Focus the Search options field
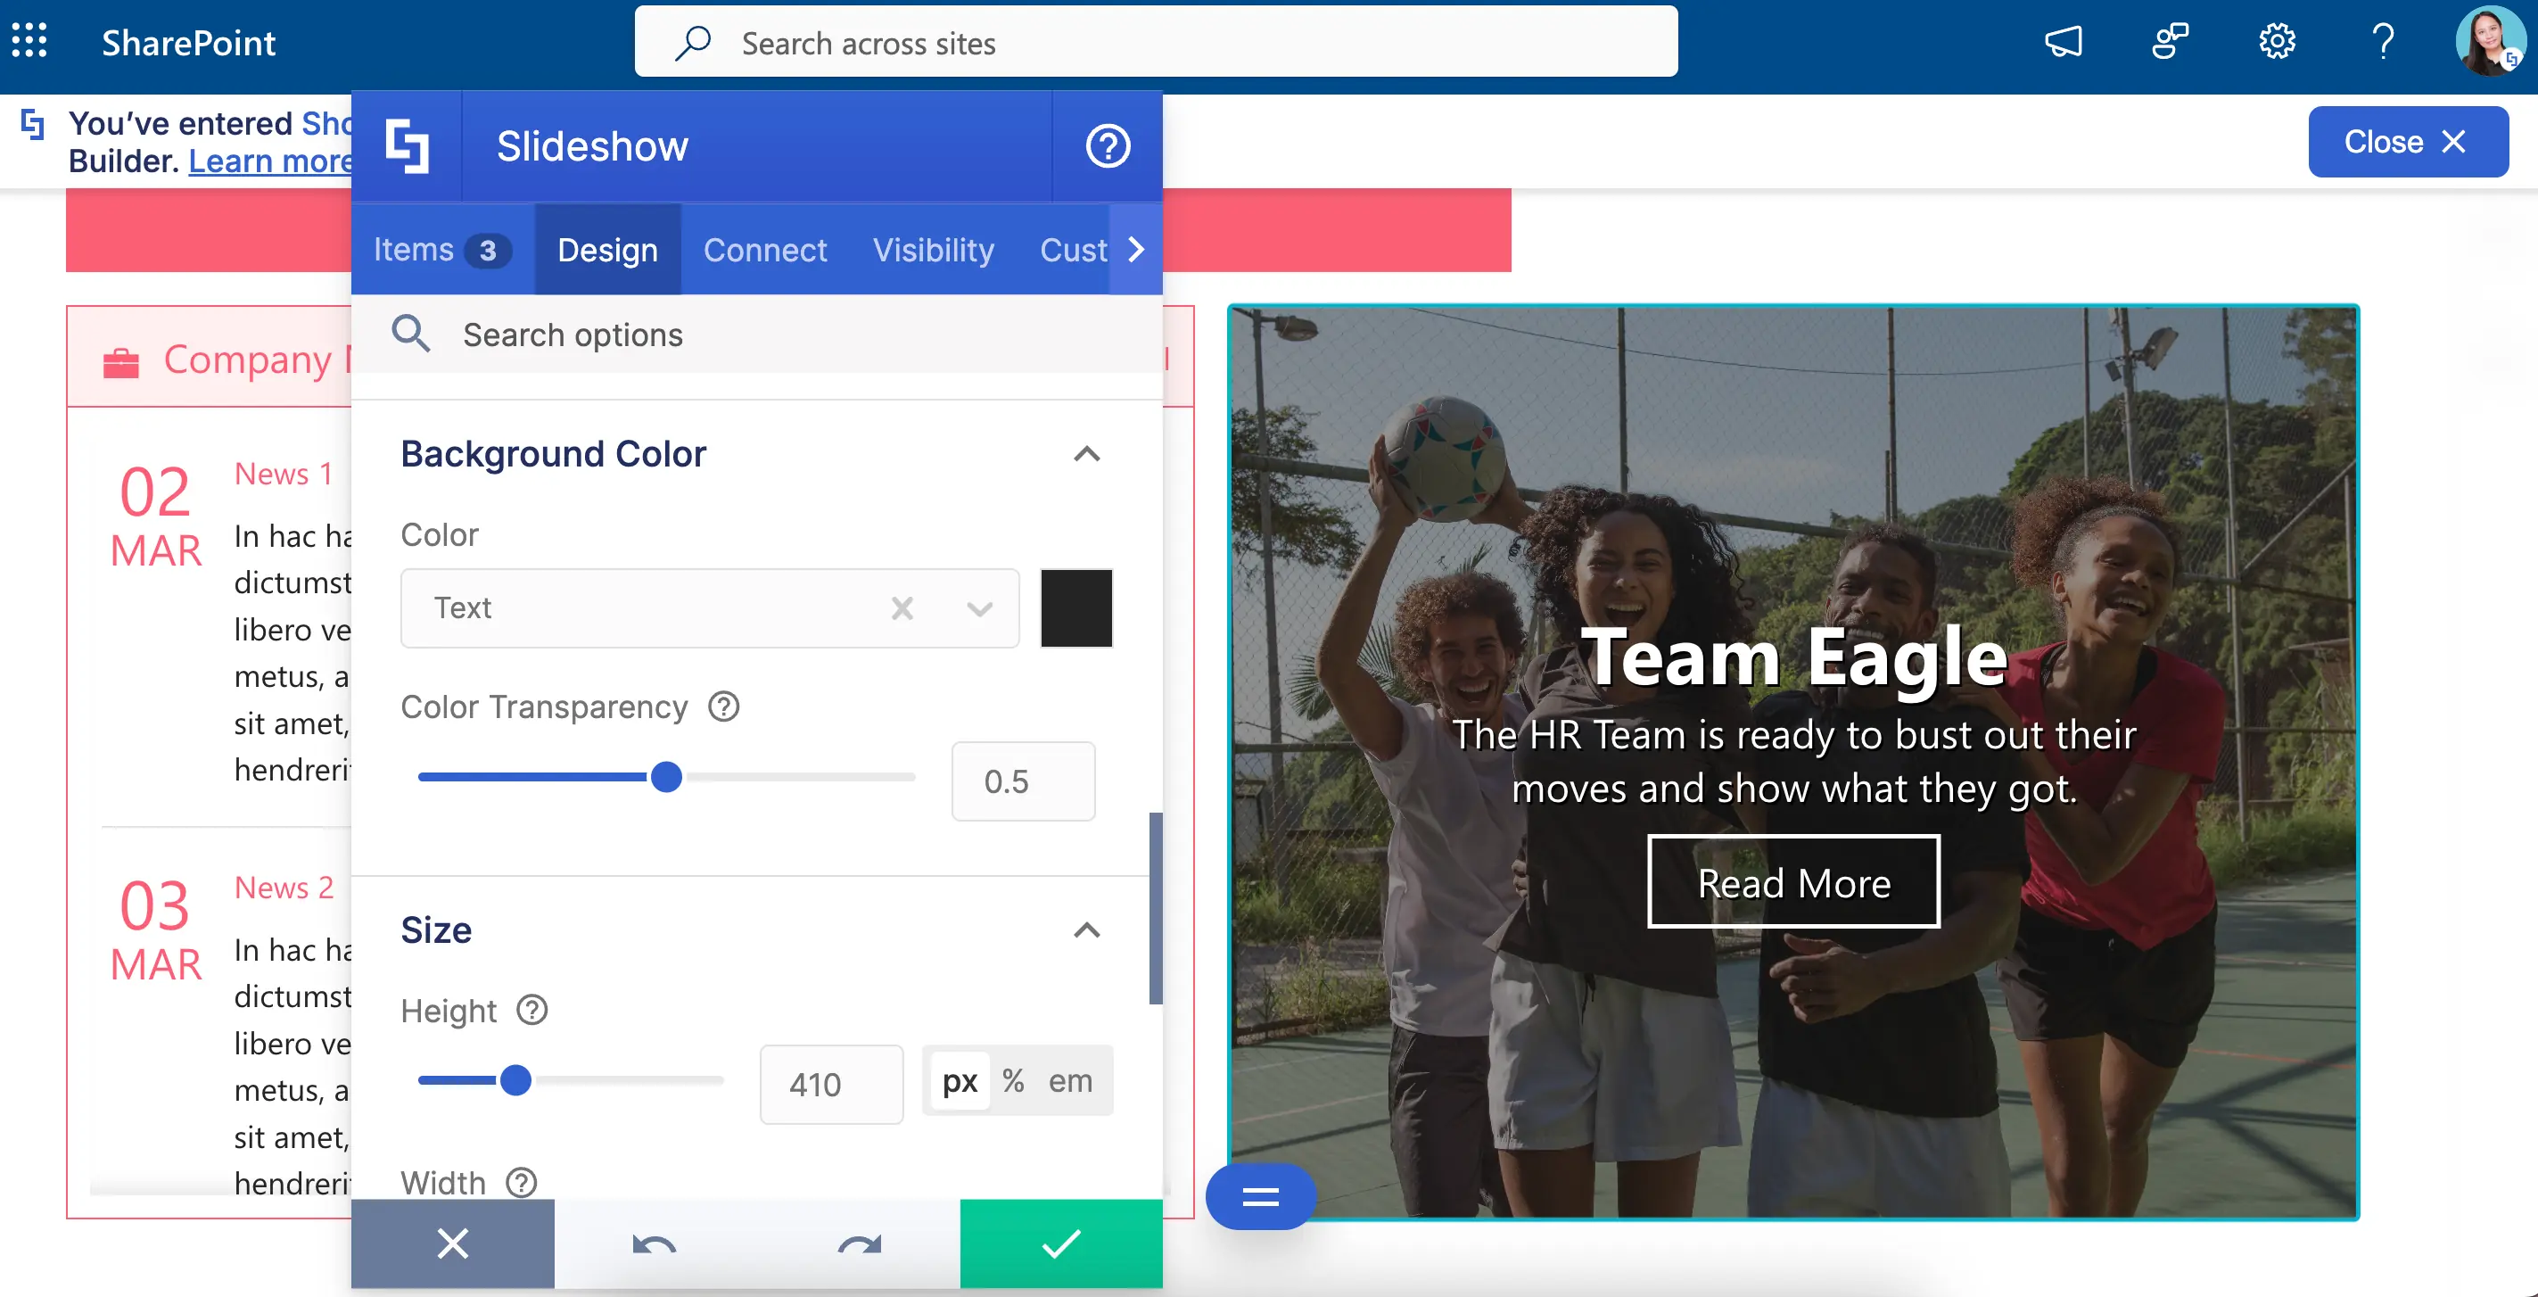The image size is (2538, 1297). click(756, 335)
